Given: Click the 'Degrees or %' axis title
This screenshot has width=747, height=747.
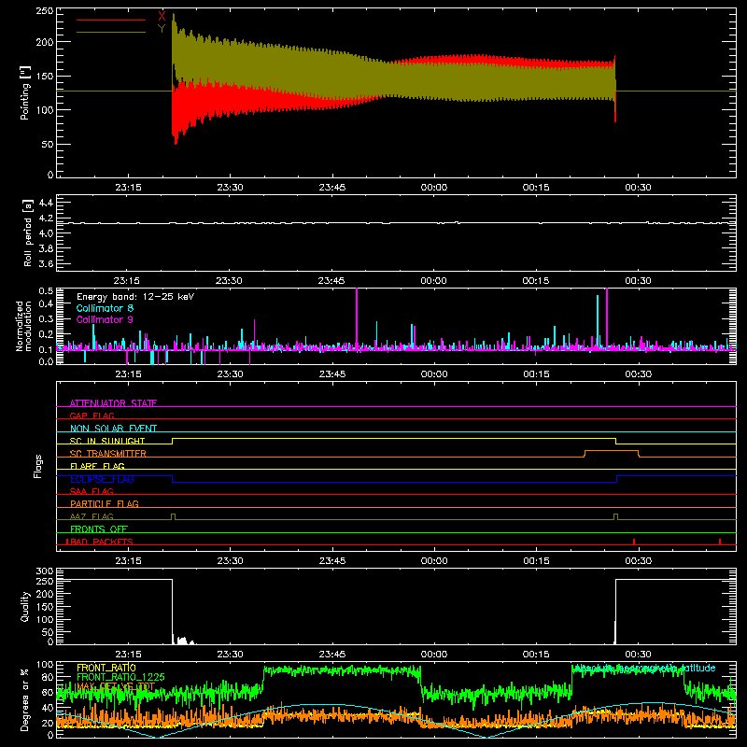Looking at the screenshot, I should coord(25,699).
